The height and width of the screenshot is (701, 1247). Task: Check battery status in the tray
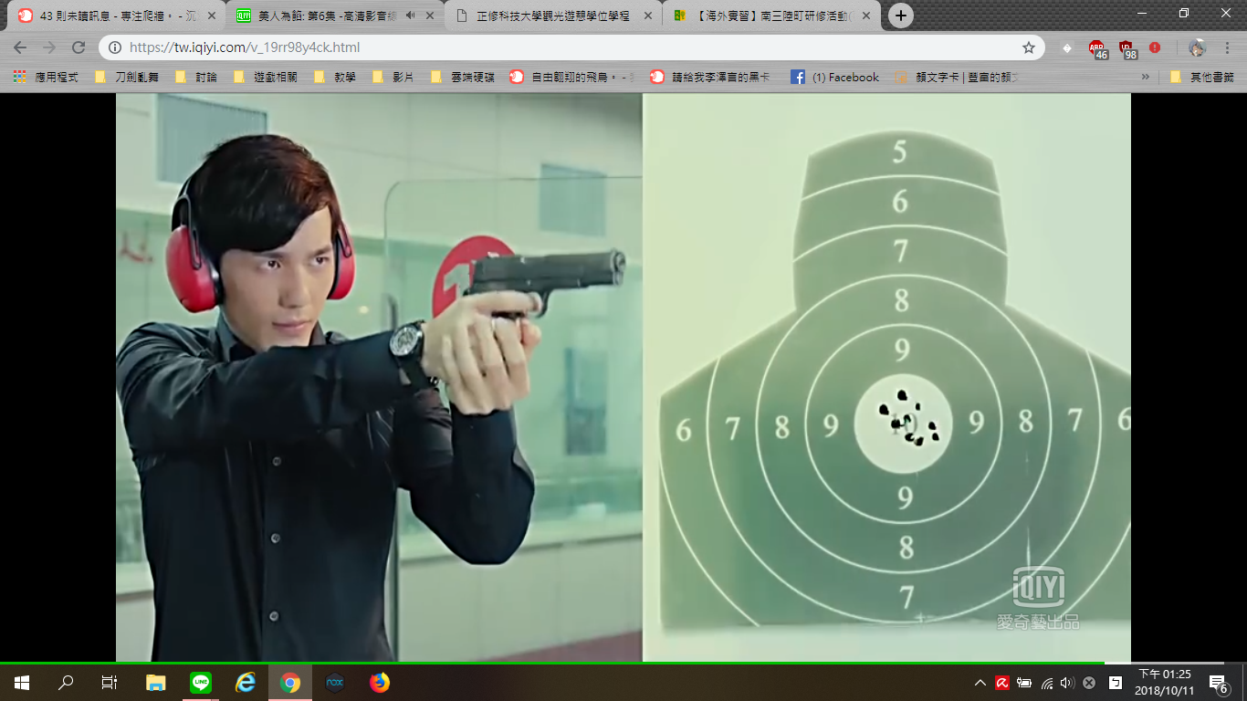(x=1024, y=683)
